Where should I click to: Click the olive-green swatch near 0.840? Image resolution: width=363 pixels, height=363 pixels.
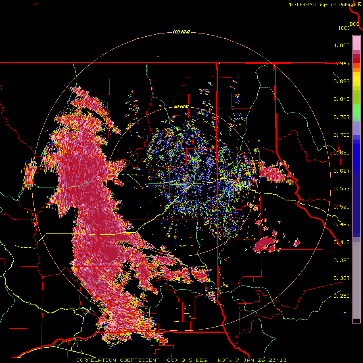tap(356, 97)
